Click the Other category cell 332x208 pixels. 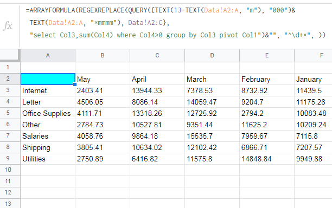48,125
